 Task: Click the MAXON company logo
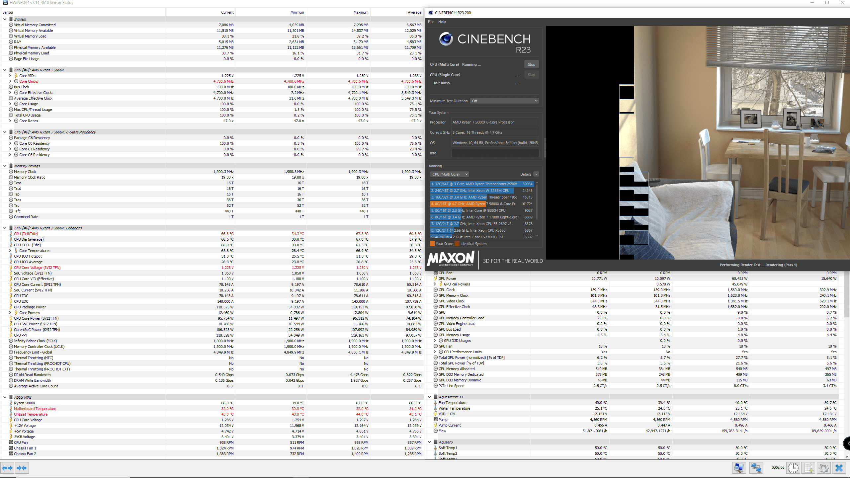click(x=451, y=259)
